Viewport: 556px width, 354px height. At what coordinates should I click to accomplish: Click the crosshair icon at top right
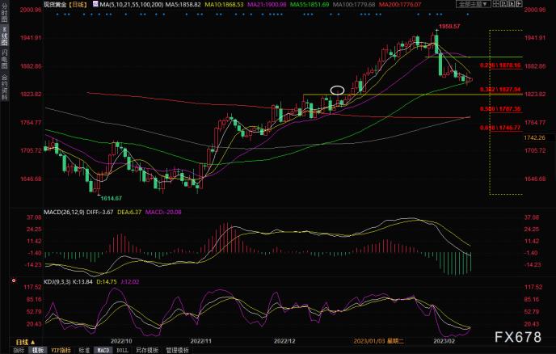click(519, 4)
